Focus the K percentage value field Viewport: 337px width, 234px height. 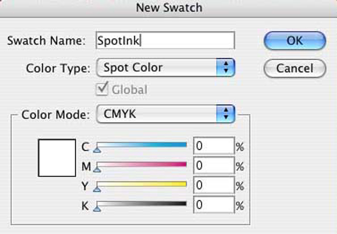(x=213, y=205)
